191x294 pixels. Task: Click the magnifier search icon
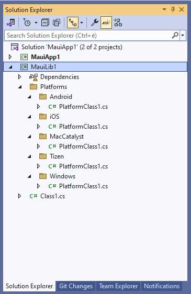coord(175,35)
